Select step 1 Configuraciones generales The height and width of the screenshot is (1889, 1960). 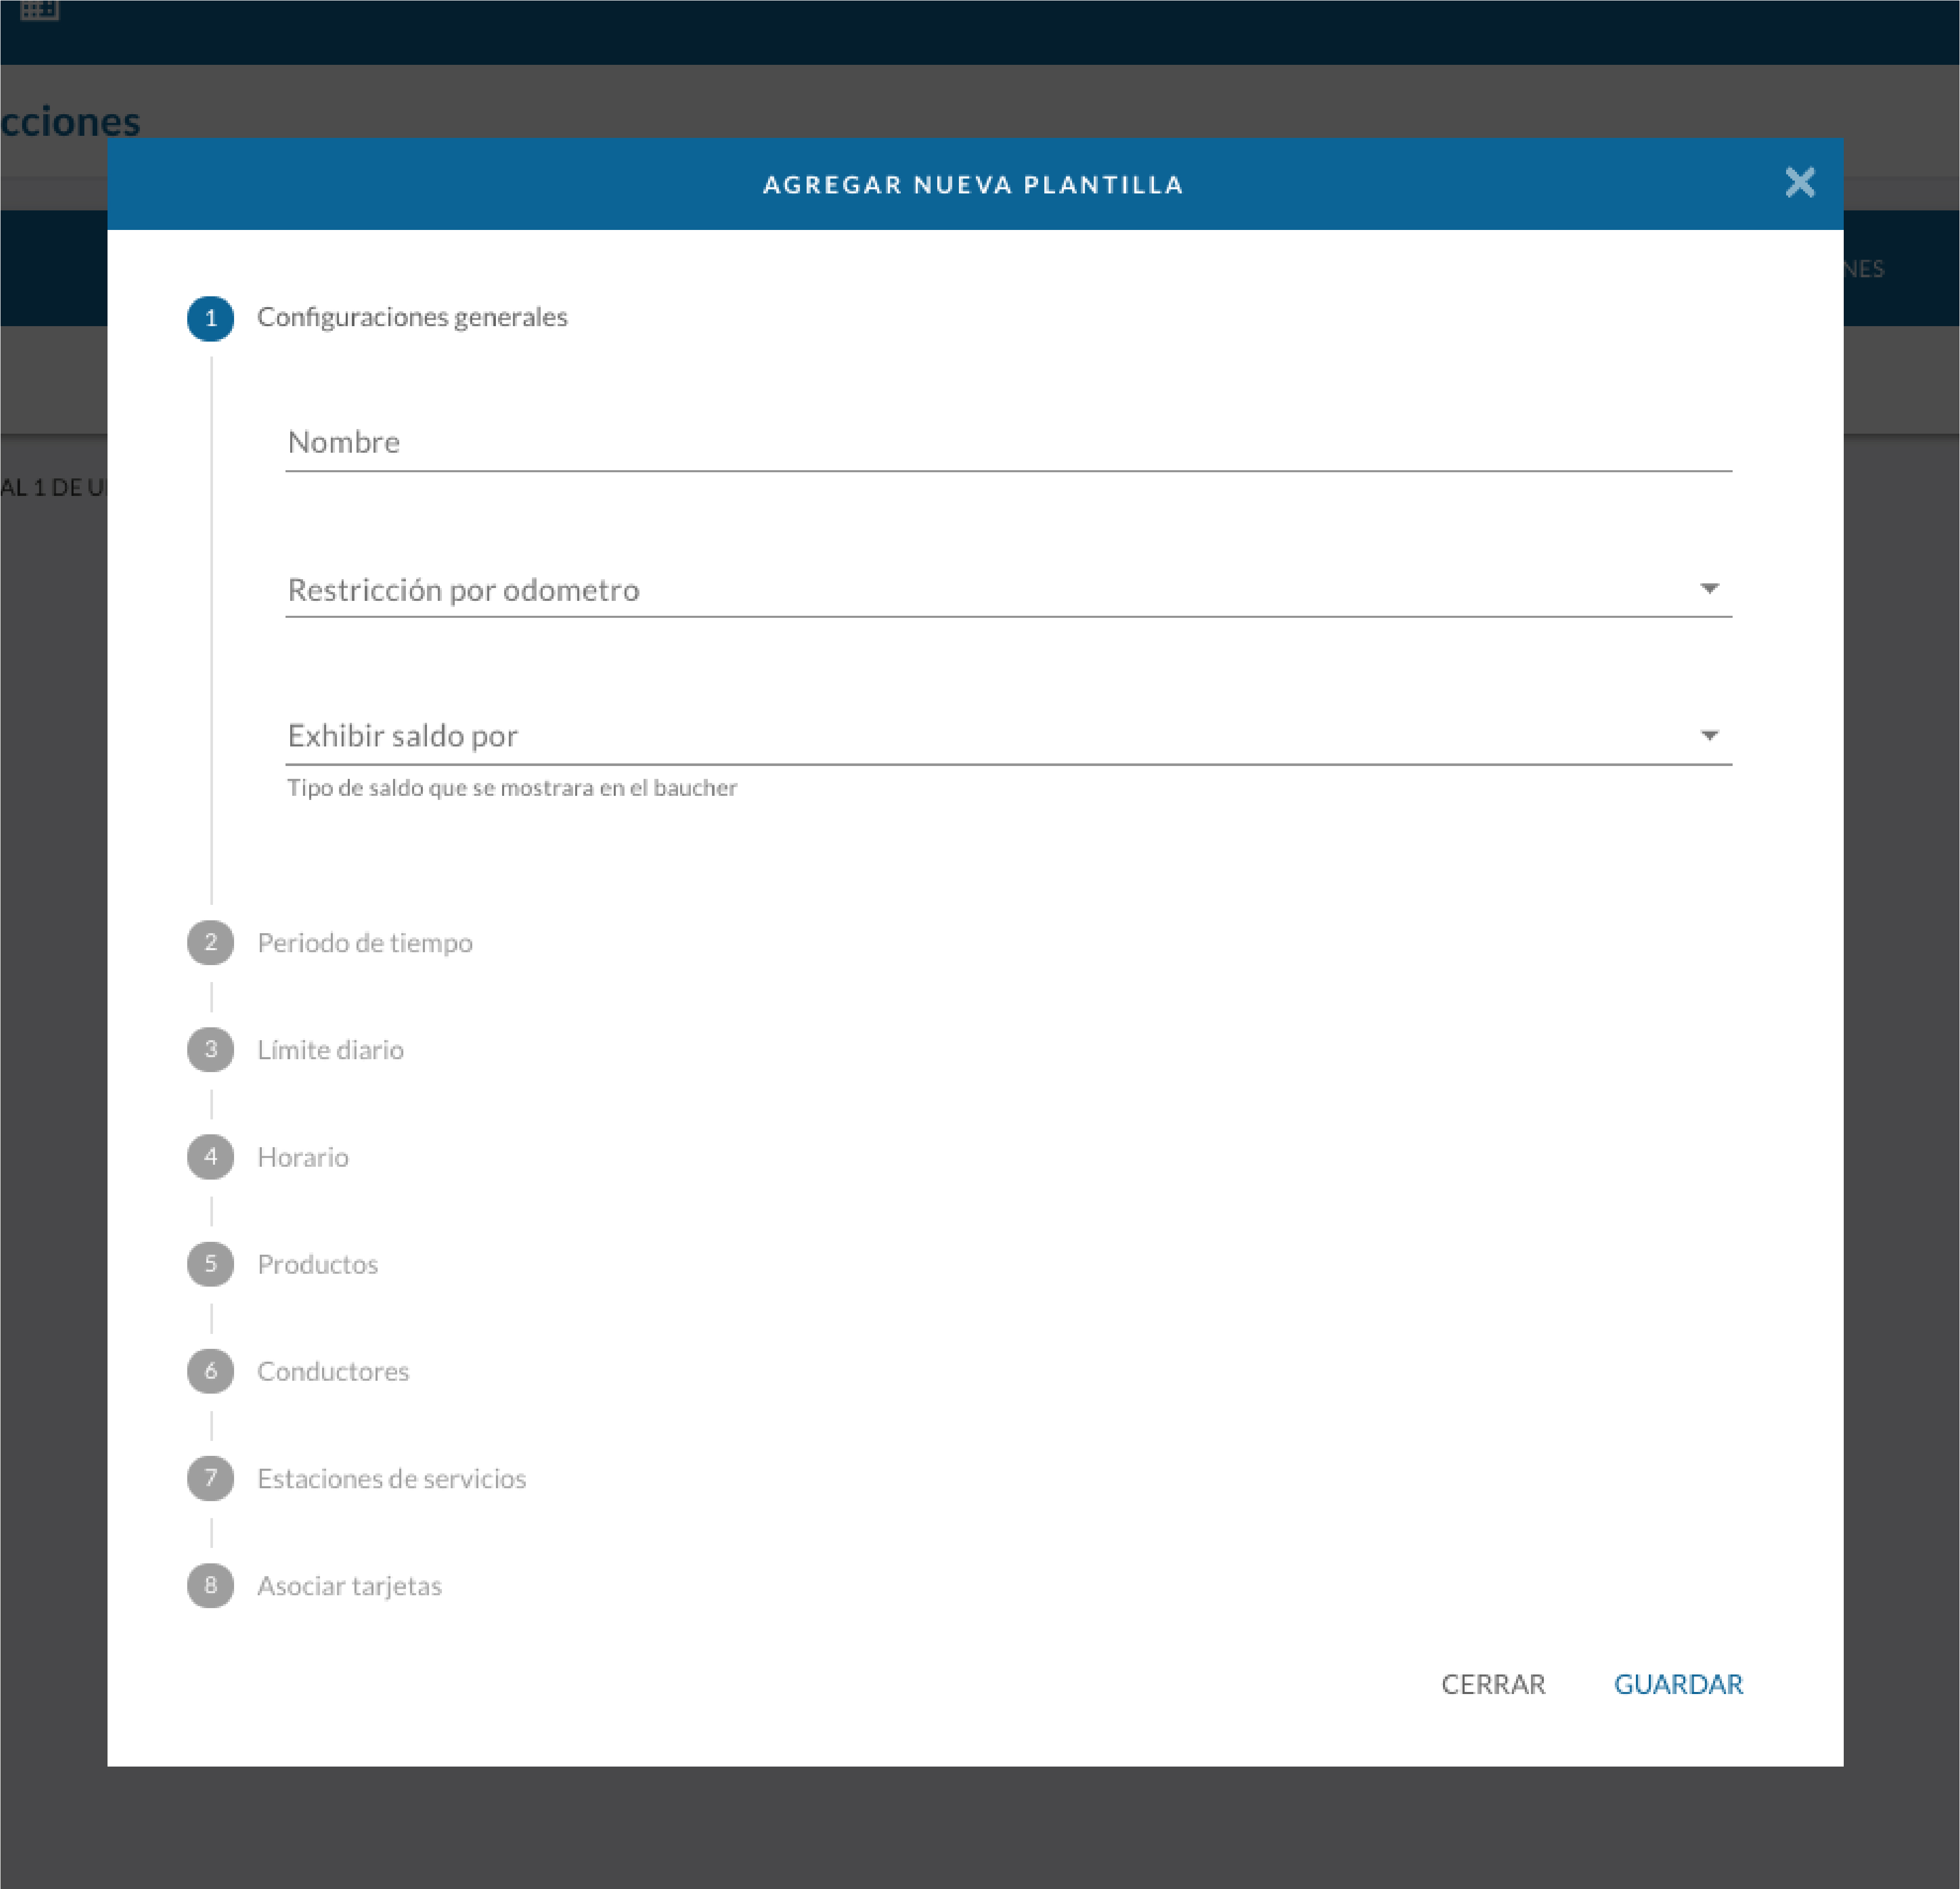point(378,318)
